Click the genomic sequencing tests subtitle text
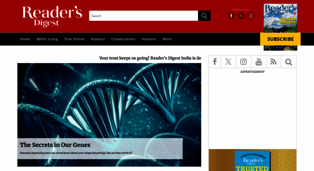 (76, 153)
